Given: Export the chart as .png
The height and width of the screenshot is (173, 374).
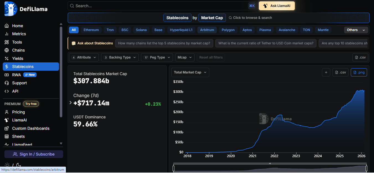Looking at the screenshot, I should coord(359,72).
